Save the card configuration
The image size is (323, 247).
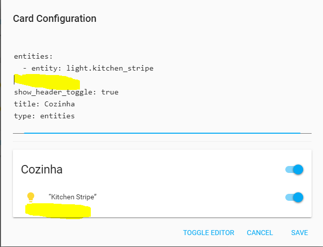[x=300, y=233]
